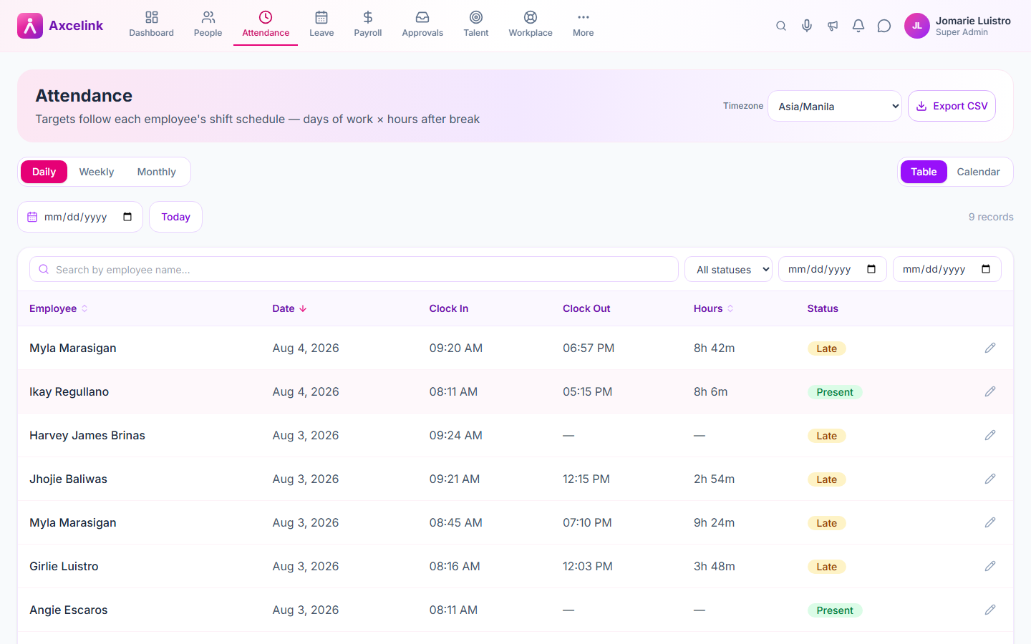The width and height of the screenshot is (1031, 644).
Task: Focus the employee name search field
Action: coord(354,269)
